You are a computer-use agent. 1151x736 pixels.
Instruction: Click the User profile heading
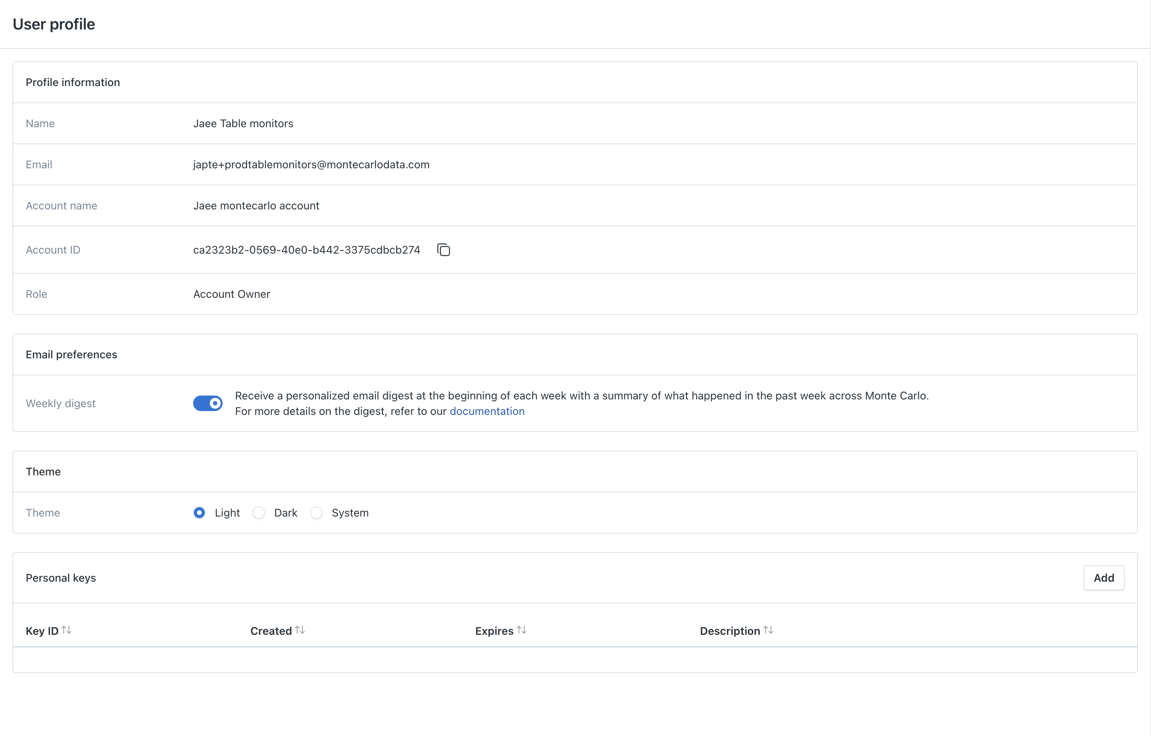tap(54, 24)
